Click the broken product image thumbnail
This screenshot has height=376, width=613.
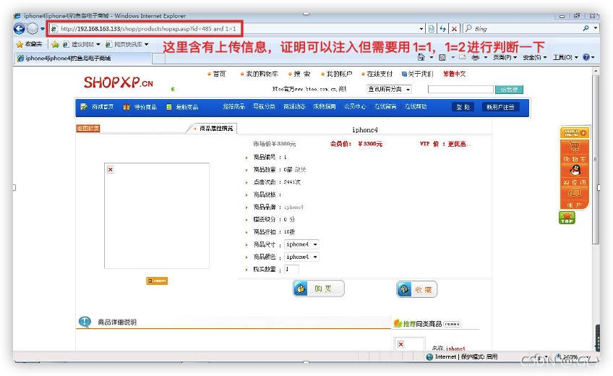157,215
